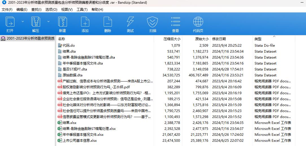The height and width of the screenshot is (146, 306).
Task: Click the Open (打开) toolbar icon
Action: (x=10, y=22)
